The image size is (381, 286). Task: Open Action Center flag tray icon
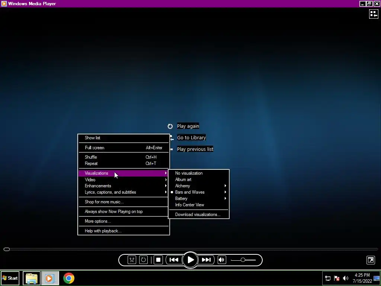tap(336, 278)
